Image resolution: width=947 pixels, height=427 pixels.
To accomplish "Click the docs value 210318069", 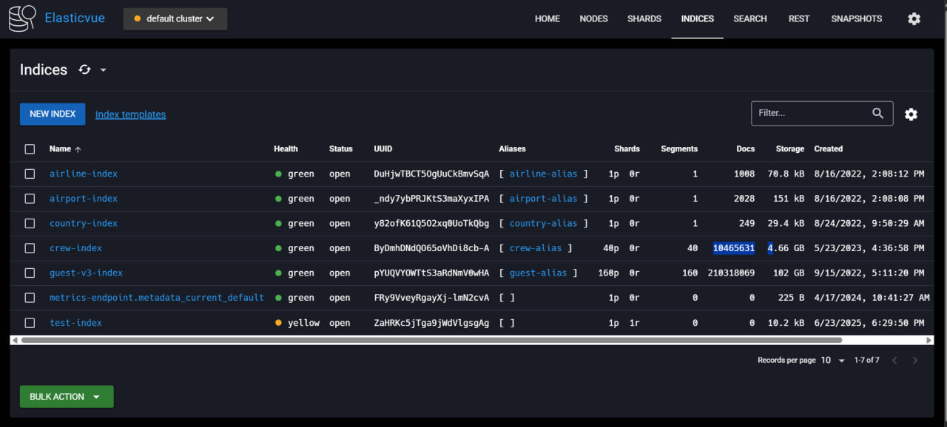I will click(x=731, y=273).
